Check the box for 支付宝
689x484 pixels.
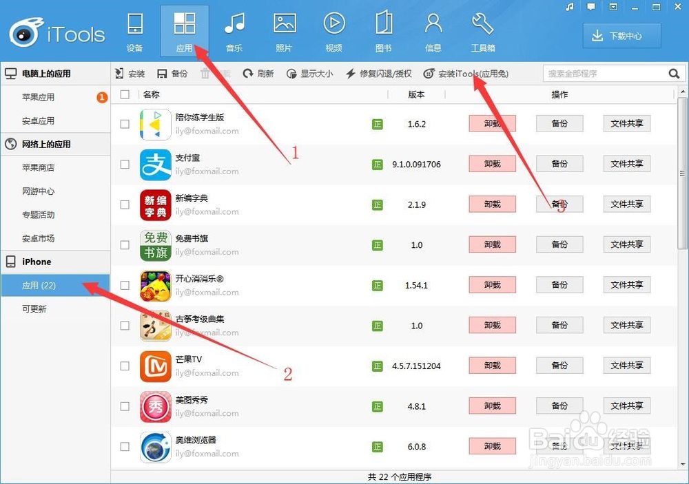click(125, 165)
